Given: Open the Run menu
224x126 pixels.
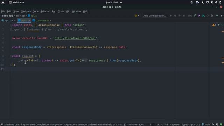Looking at the screenshot, I should click(54, 11).
